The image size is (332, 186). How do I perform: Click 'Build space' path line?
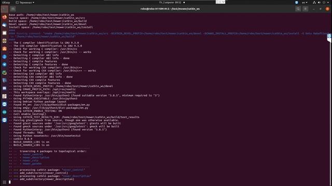48,21
